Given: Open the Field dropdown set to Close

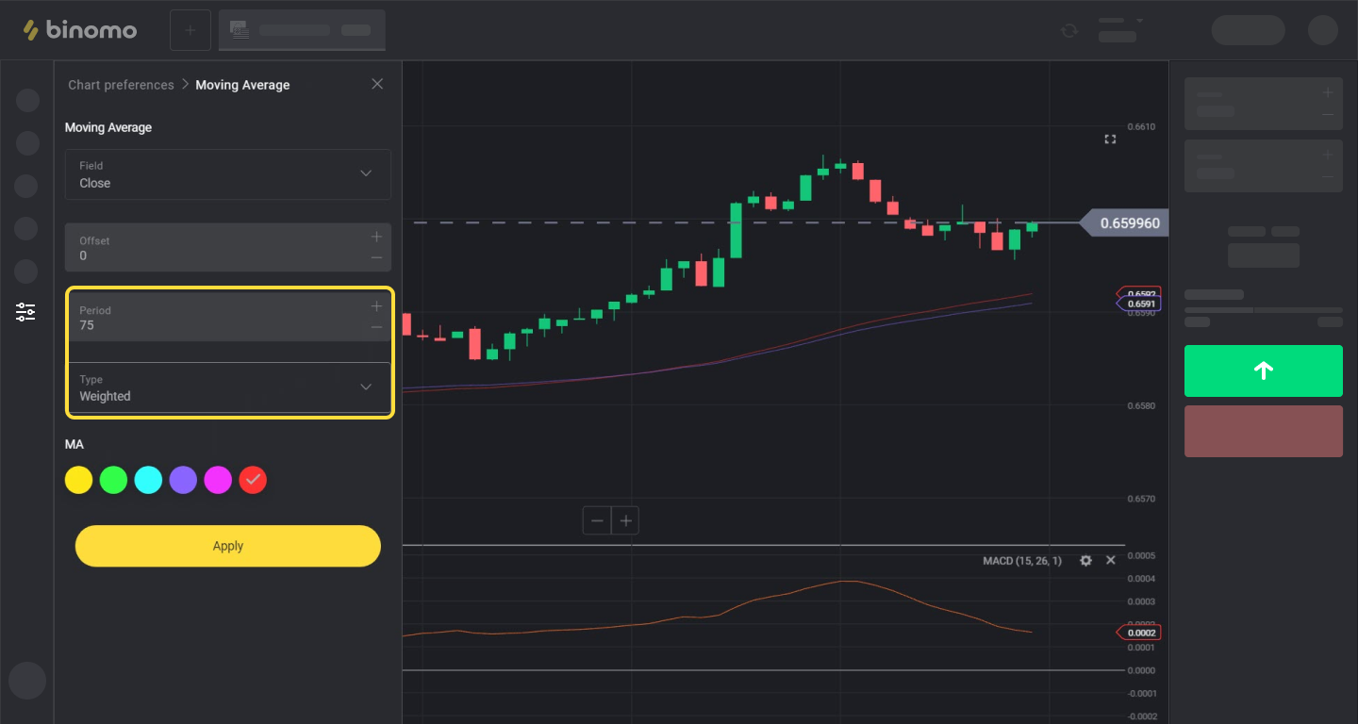Looking at the screenshot, I should tap(227, 174).
